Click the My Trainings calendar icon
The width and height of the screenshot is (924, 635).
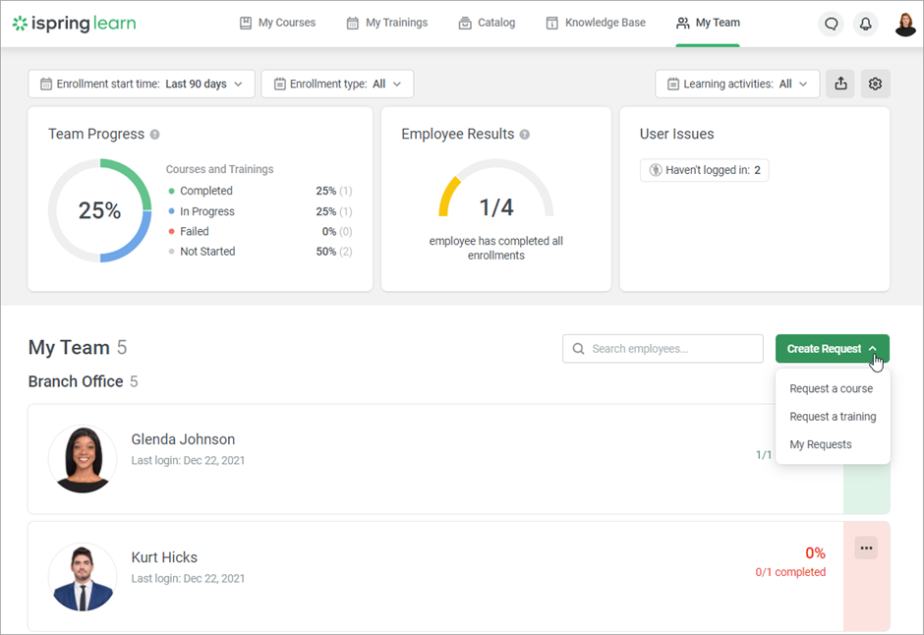tap(352, 23)
